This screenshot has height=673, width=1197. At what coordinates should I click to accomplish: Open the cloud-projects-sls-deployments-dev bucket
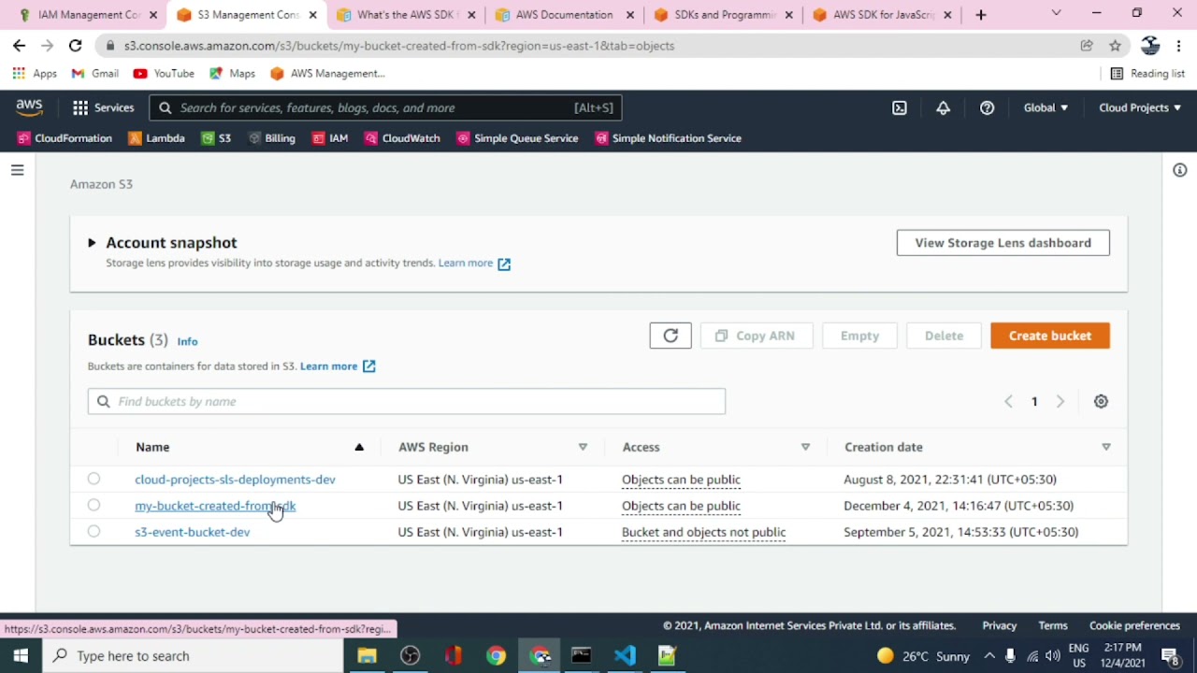click(235, 479)
